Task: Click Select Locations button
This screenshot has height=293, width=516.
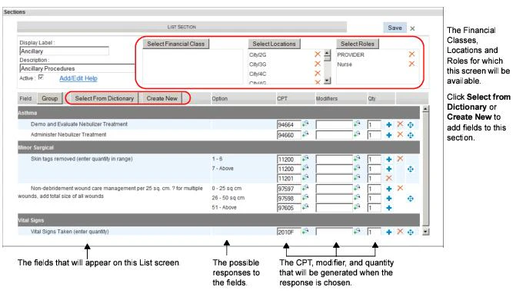Action: [274, 44]
